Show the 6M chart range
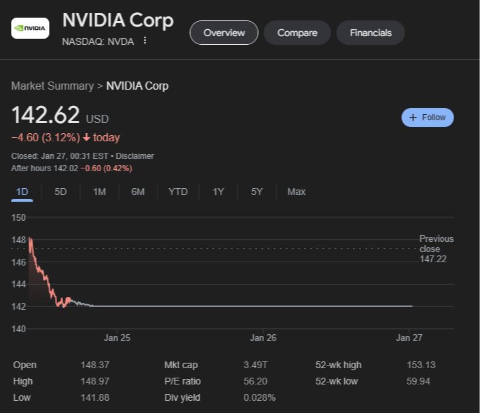 [138, 192]
